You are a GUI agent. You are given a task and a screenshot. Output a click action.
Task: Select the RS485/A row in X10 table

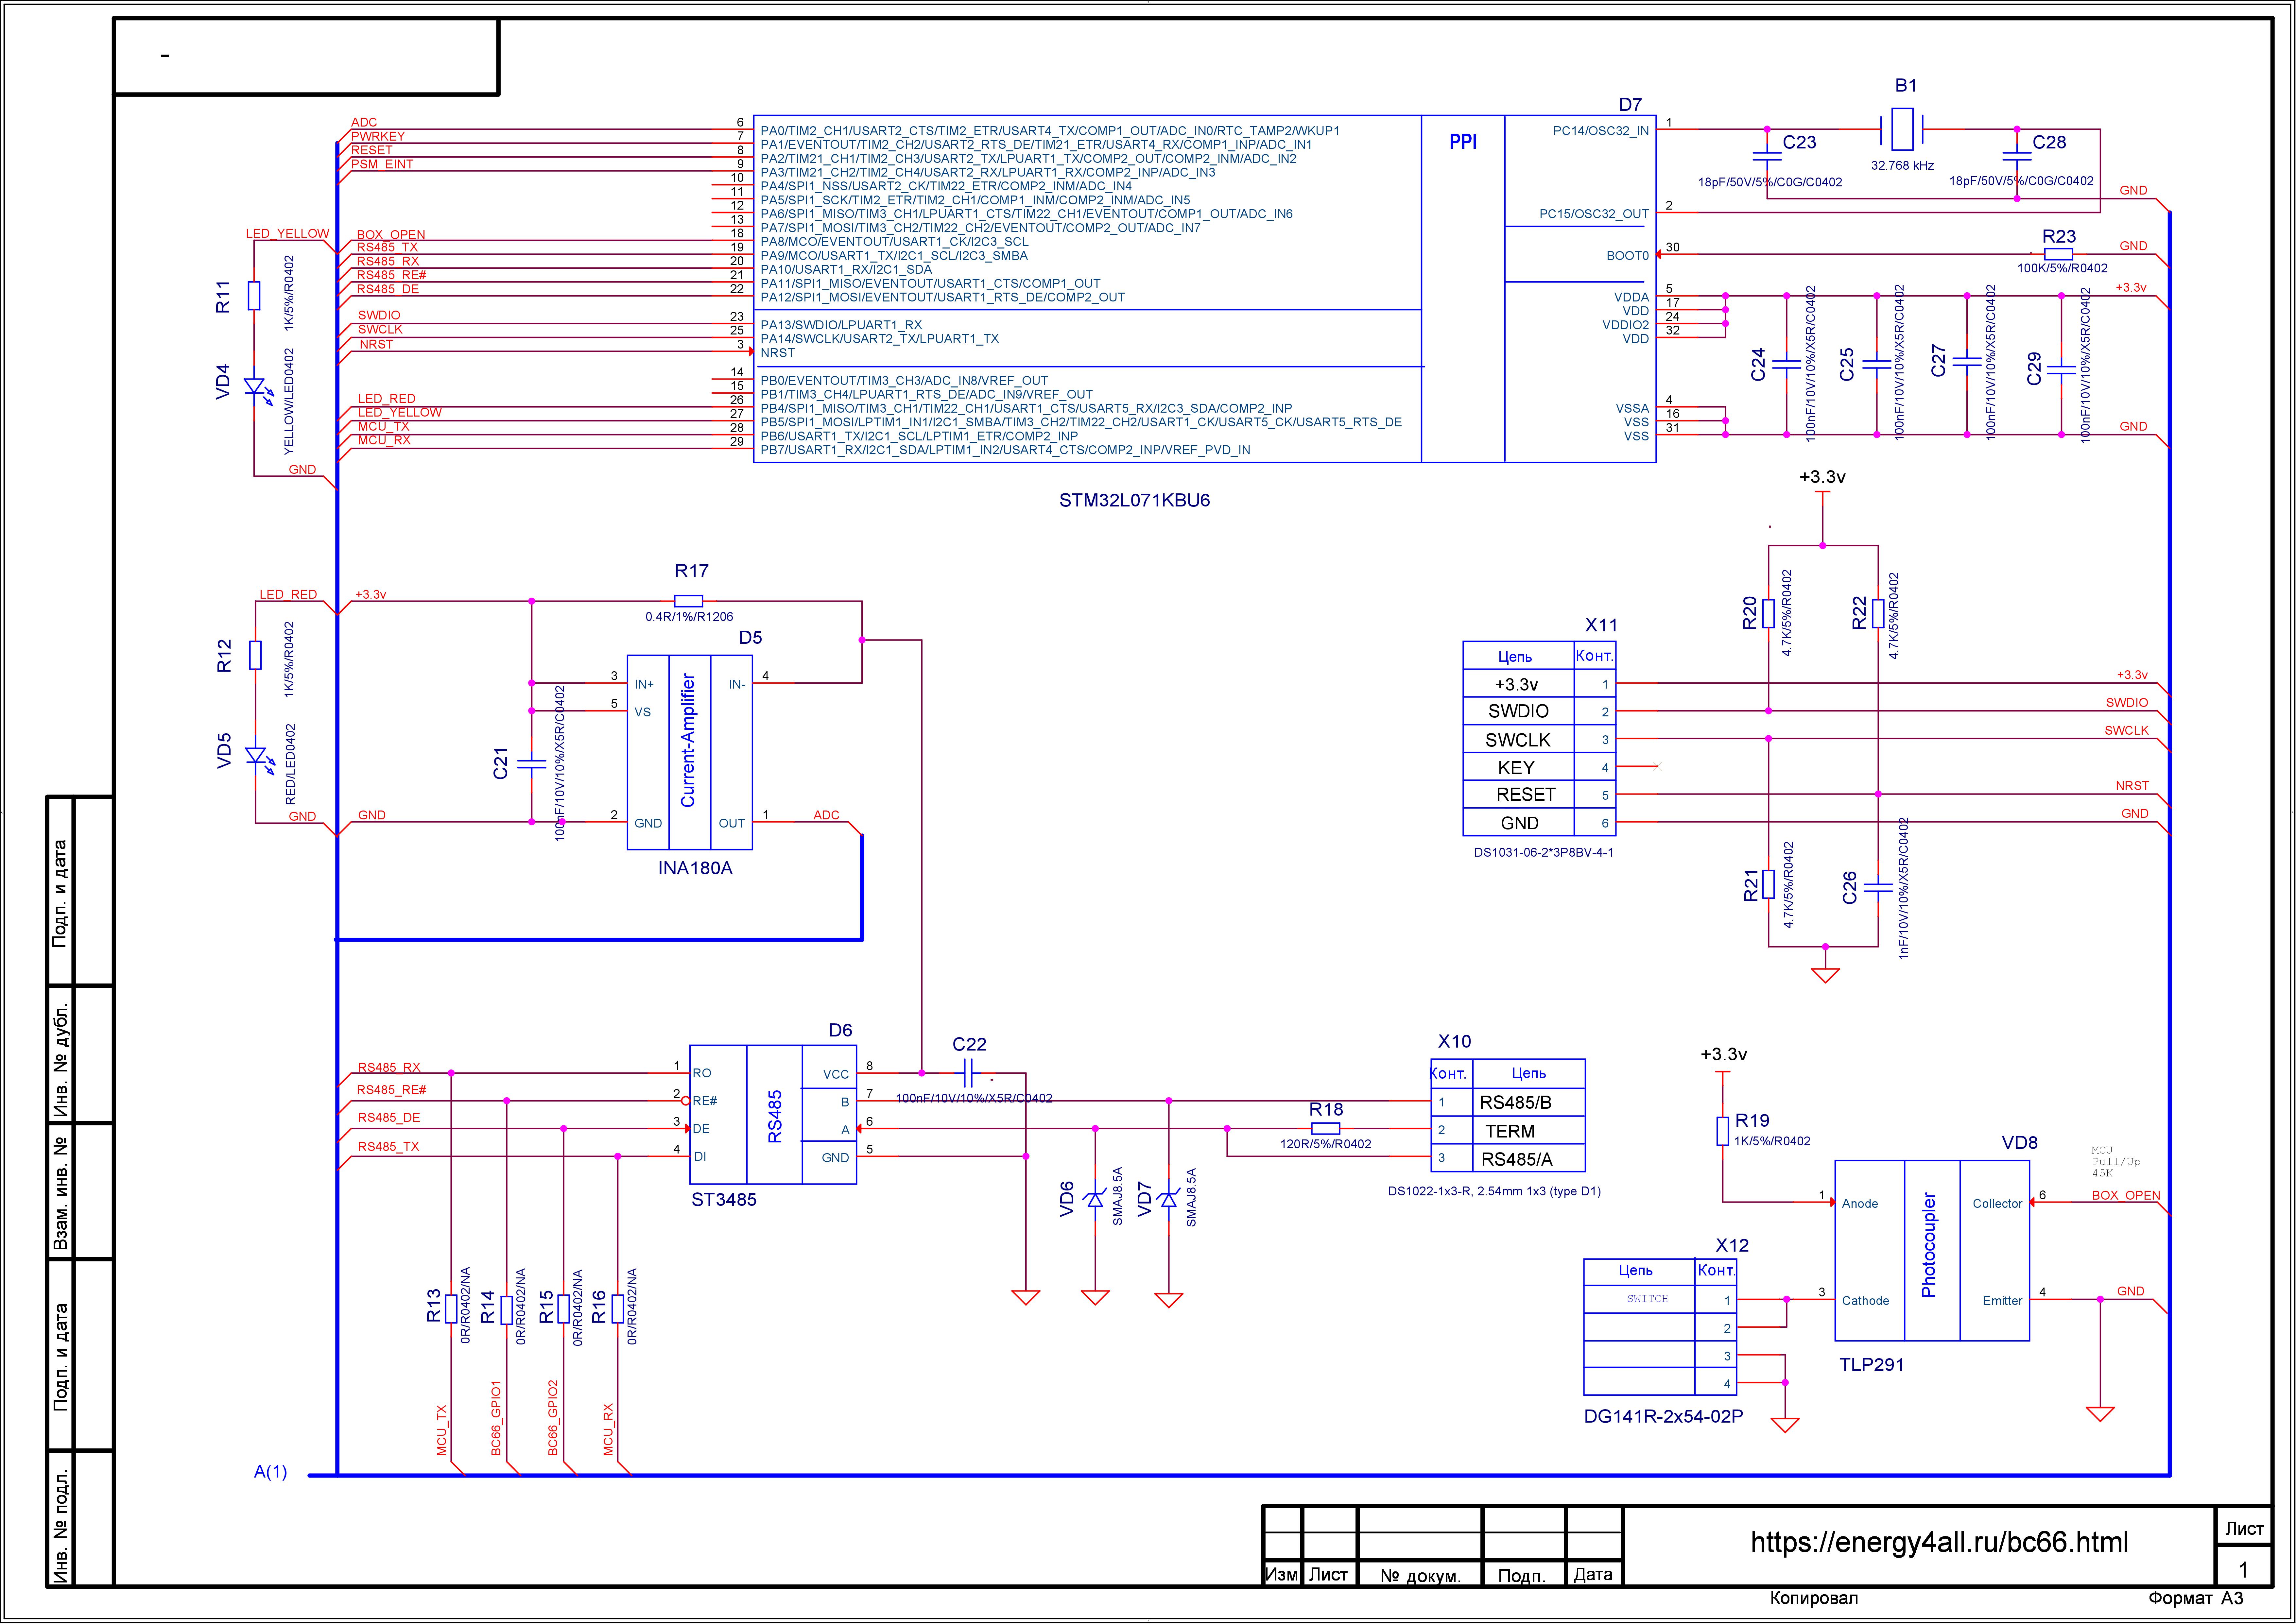pyautogui.click(x=1508, y=1158)
